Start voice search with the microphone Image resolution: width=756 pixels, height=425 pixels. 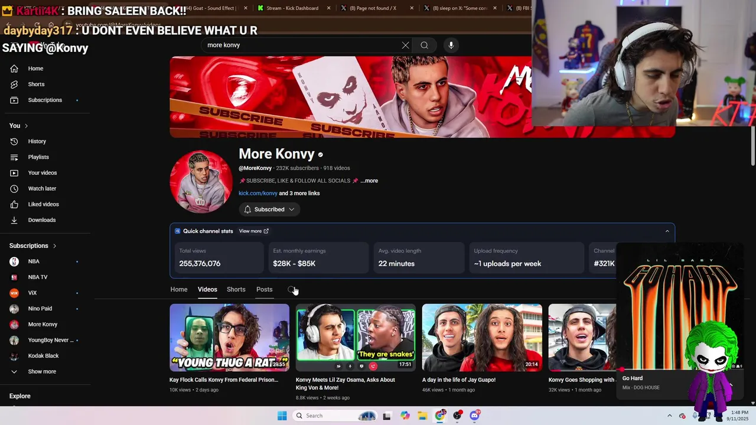tap(451, 45)
